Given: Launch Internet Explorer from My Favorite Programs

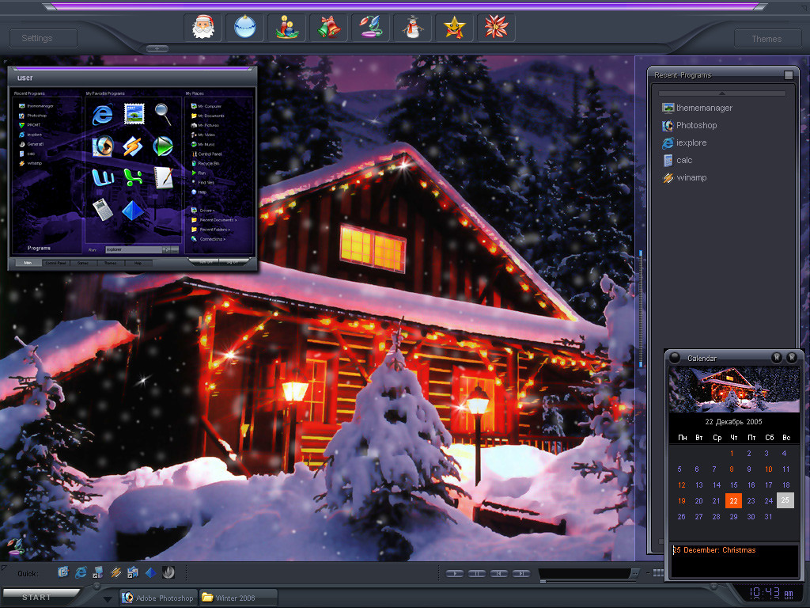Looking at the screenshot, I should coord(102,114).
